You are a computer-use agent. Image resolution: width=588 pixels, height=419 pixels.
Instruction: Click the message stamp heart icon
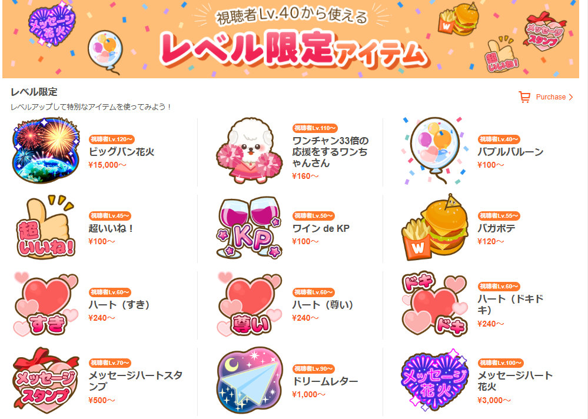tap(46, 380)
